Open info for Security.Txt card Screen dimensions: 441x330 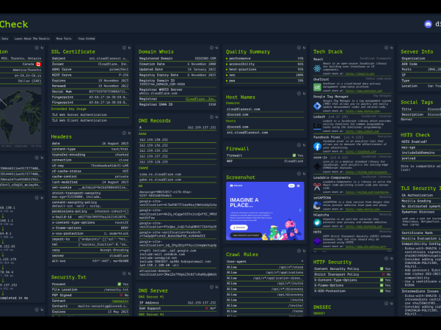tap(124, 274)
